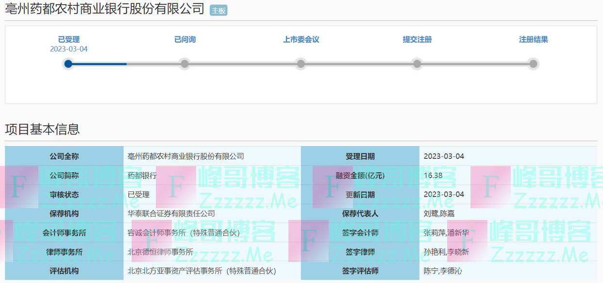The height and width of the screenshot is (283, 603).
Task: Select the 注册结果 stage label
Action: (x=533, y=39)
